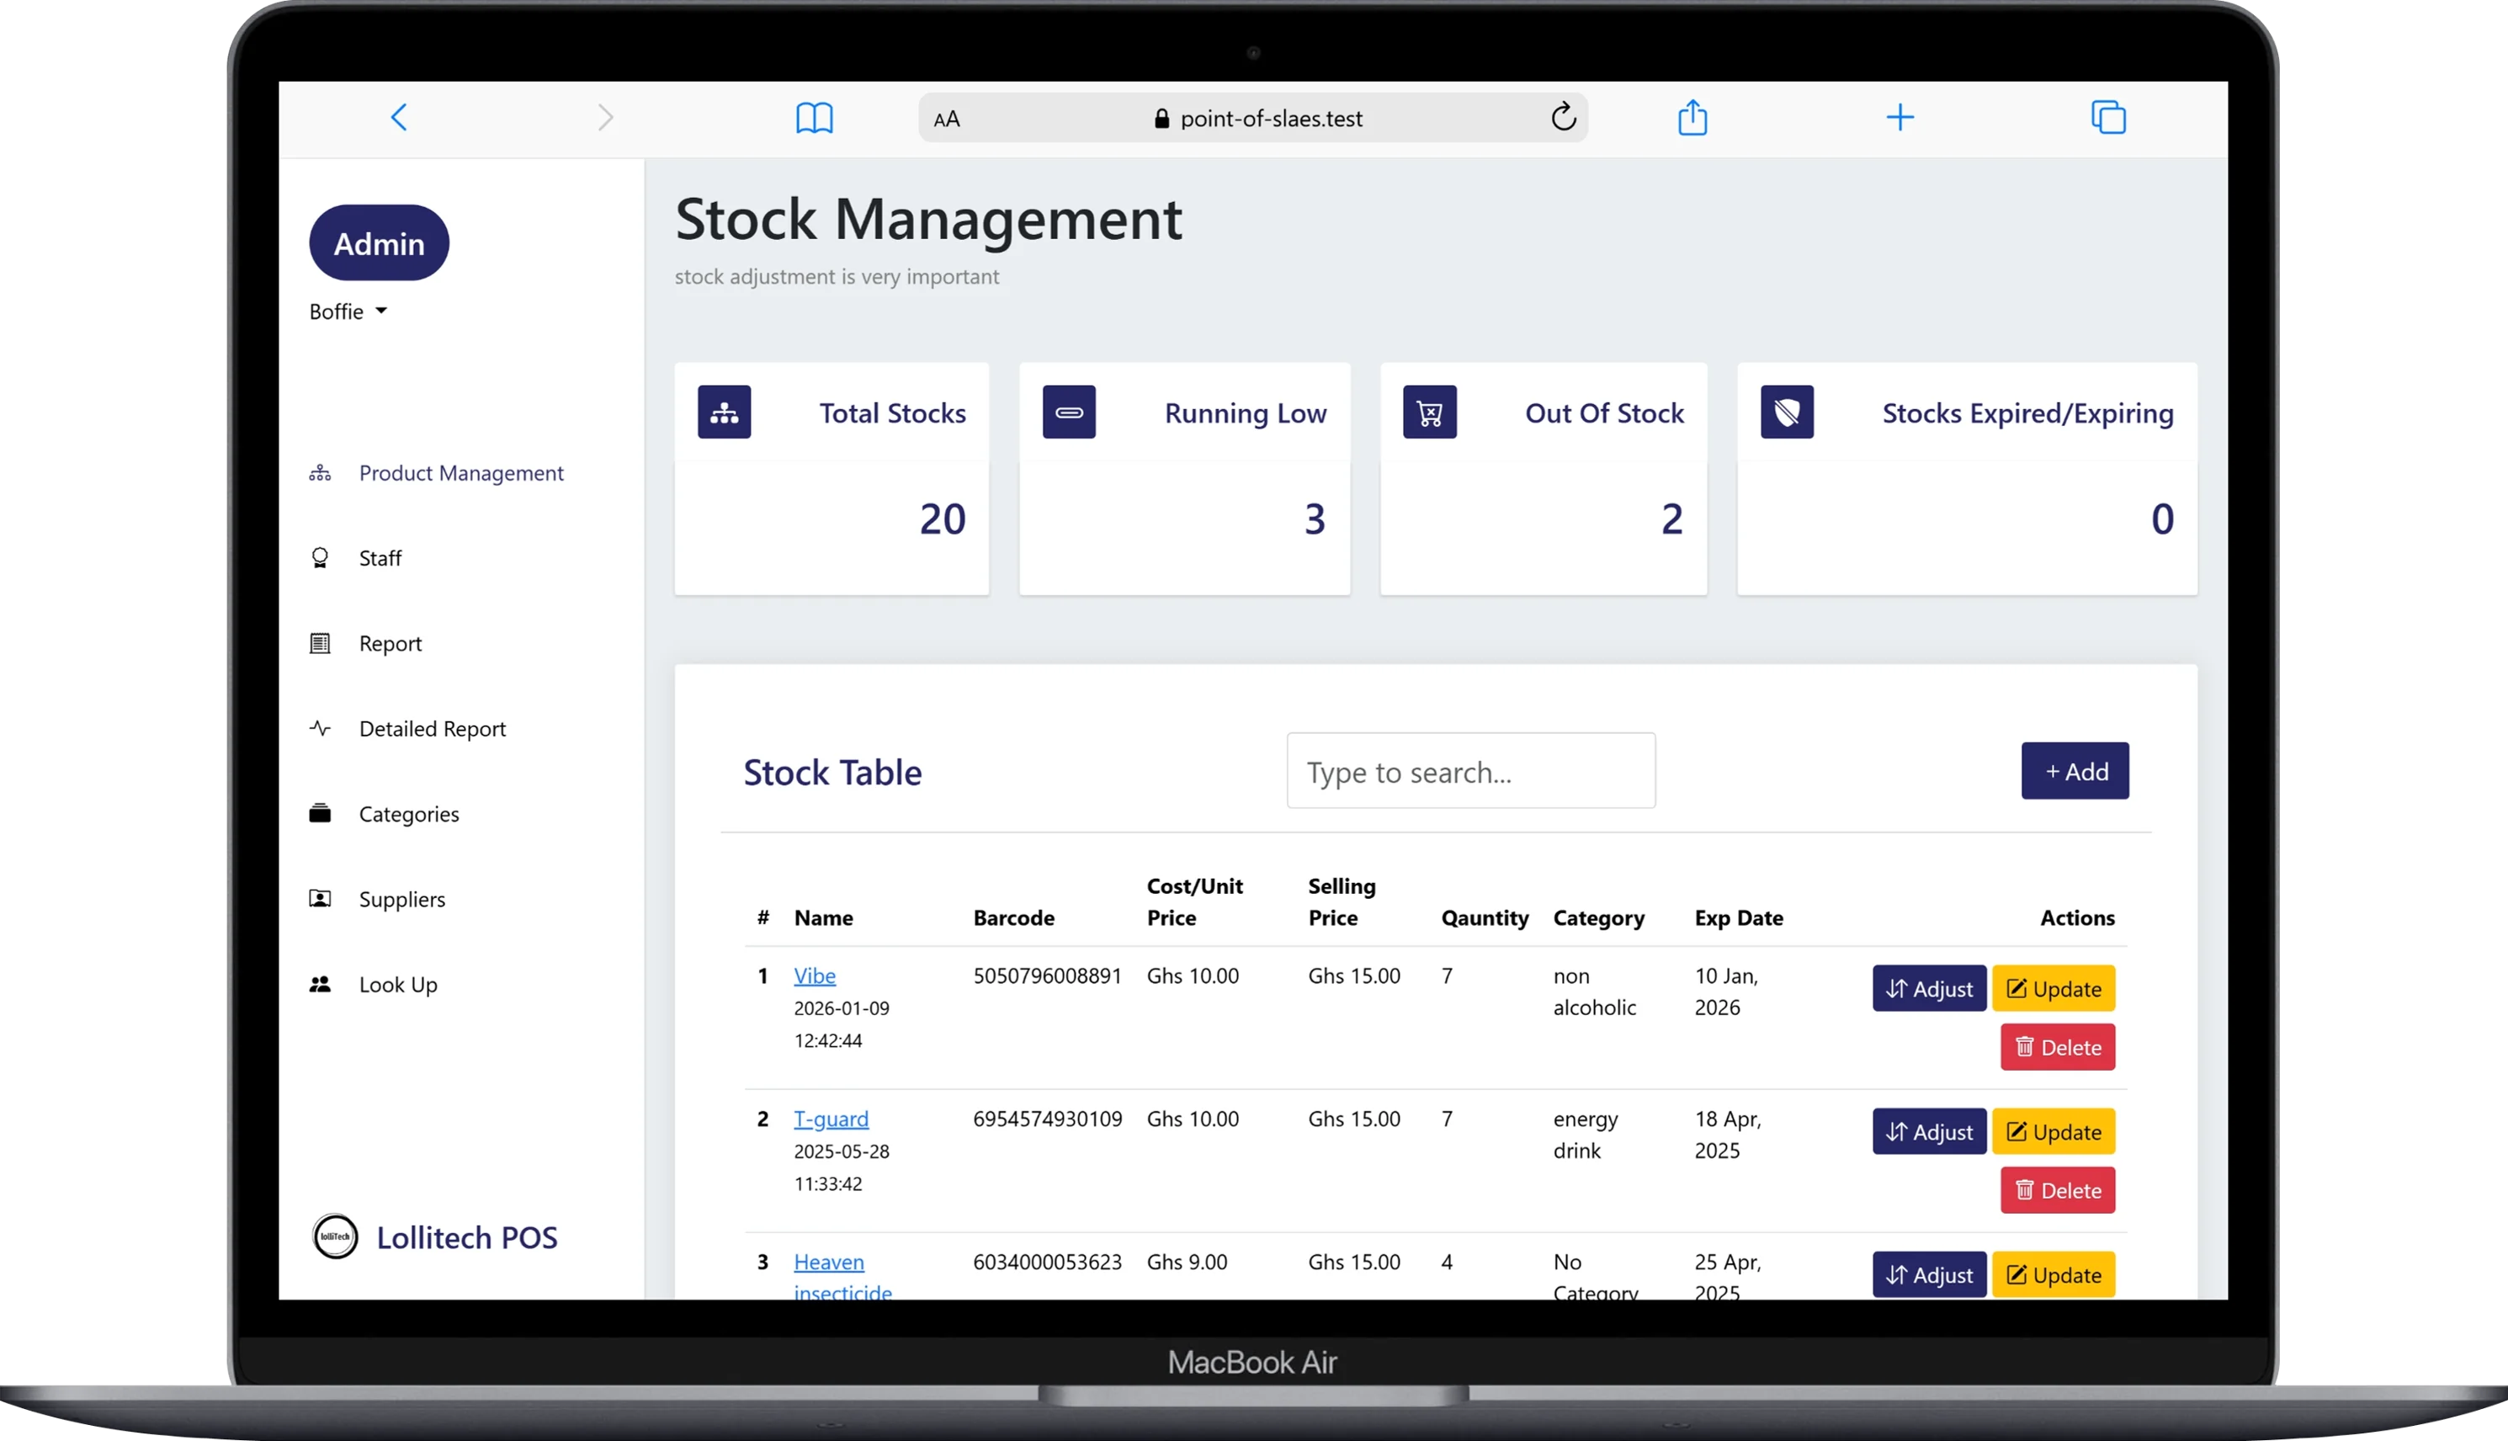This screenshot has width=2508, height=1441.
Task: Open the AA reader view menu
Action: pyautogui.click(x=947, y=120)
